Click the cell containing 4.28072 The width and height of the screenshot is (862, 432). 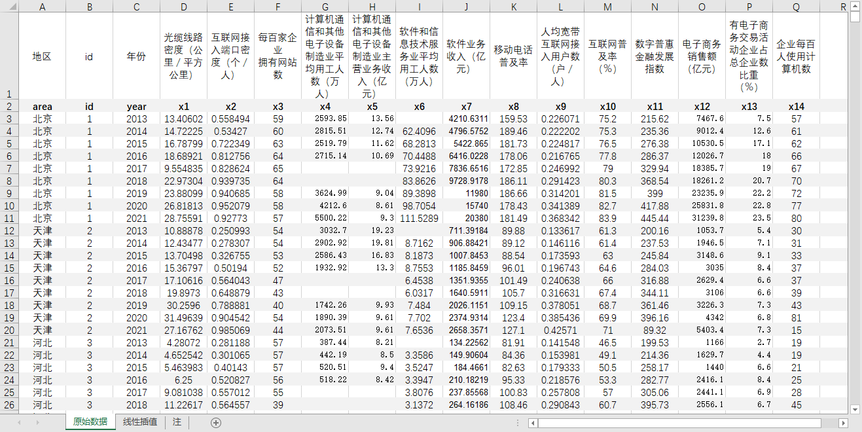[184, 342]
